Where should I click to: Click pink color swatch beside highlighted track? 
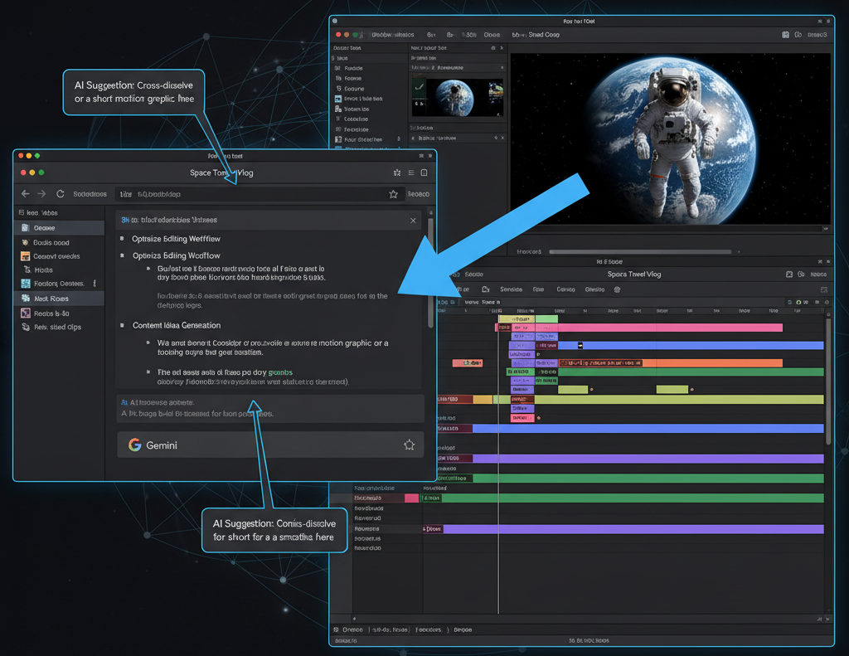(x=411, y=498)
